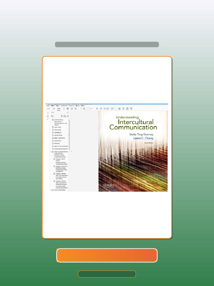Open the PitStop Pro menu
Image resolution: width=214 pixels, height=286 pixels.
point(72,106)
